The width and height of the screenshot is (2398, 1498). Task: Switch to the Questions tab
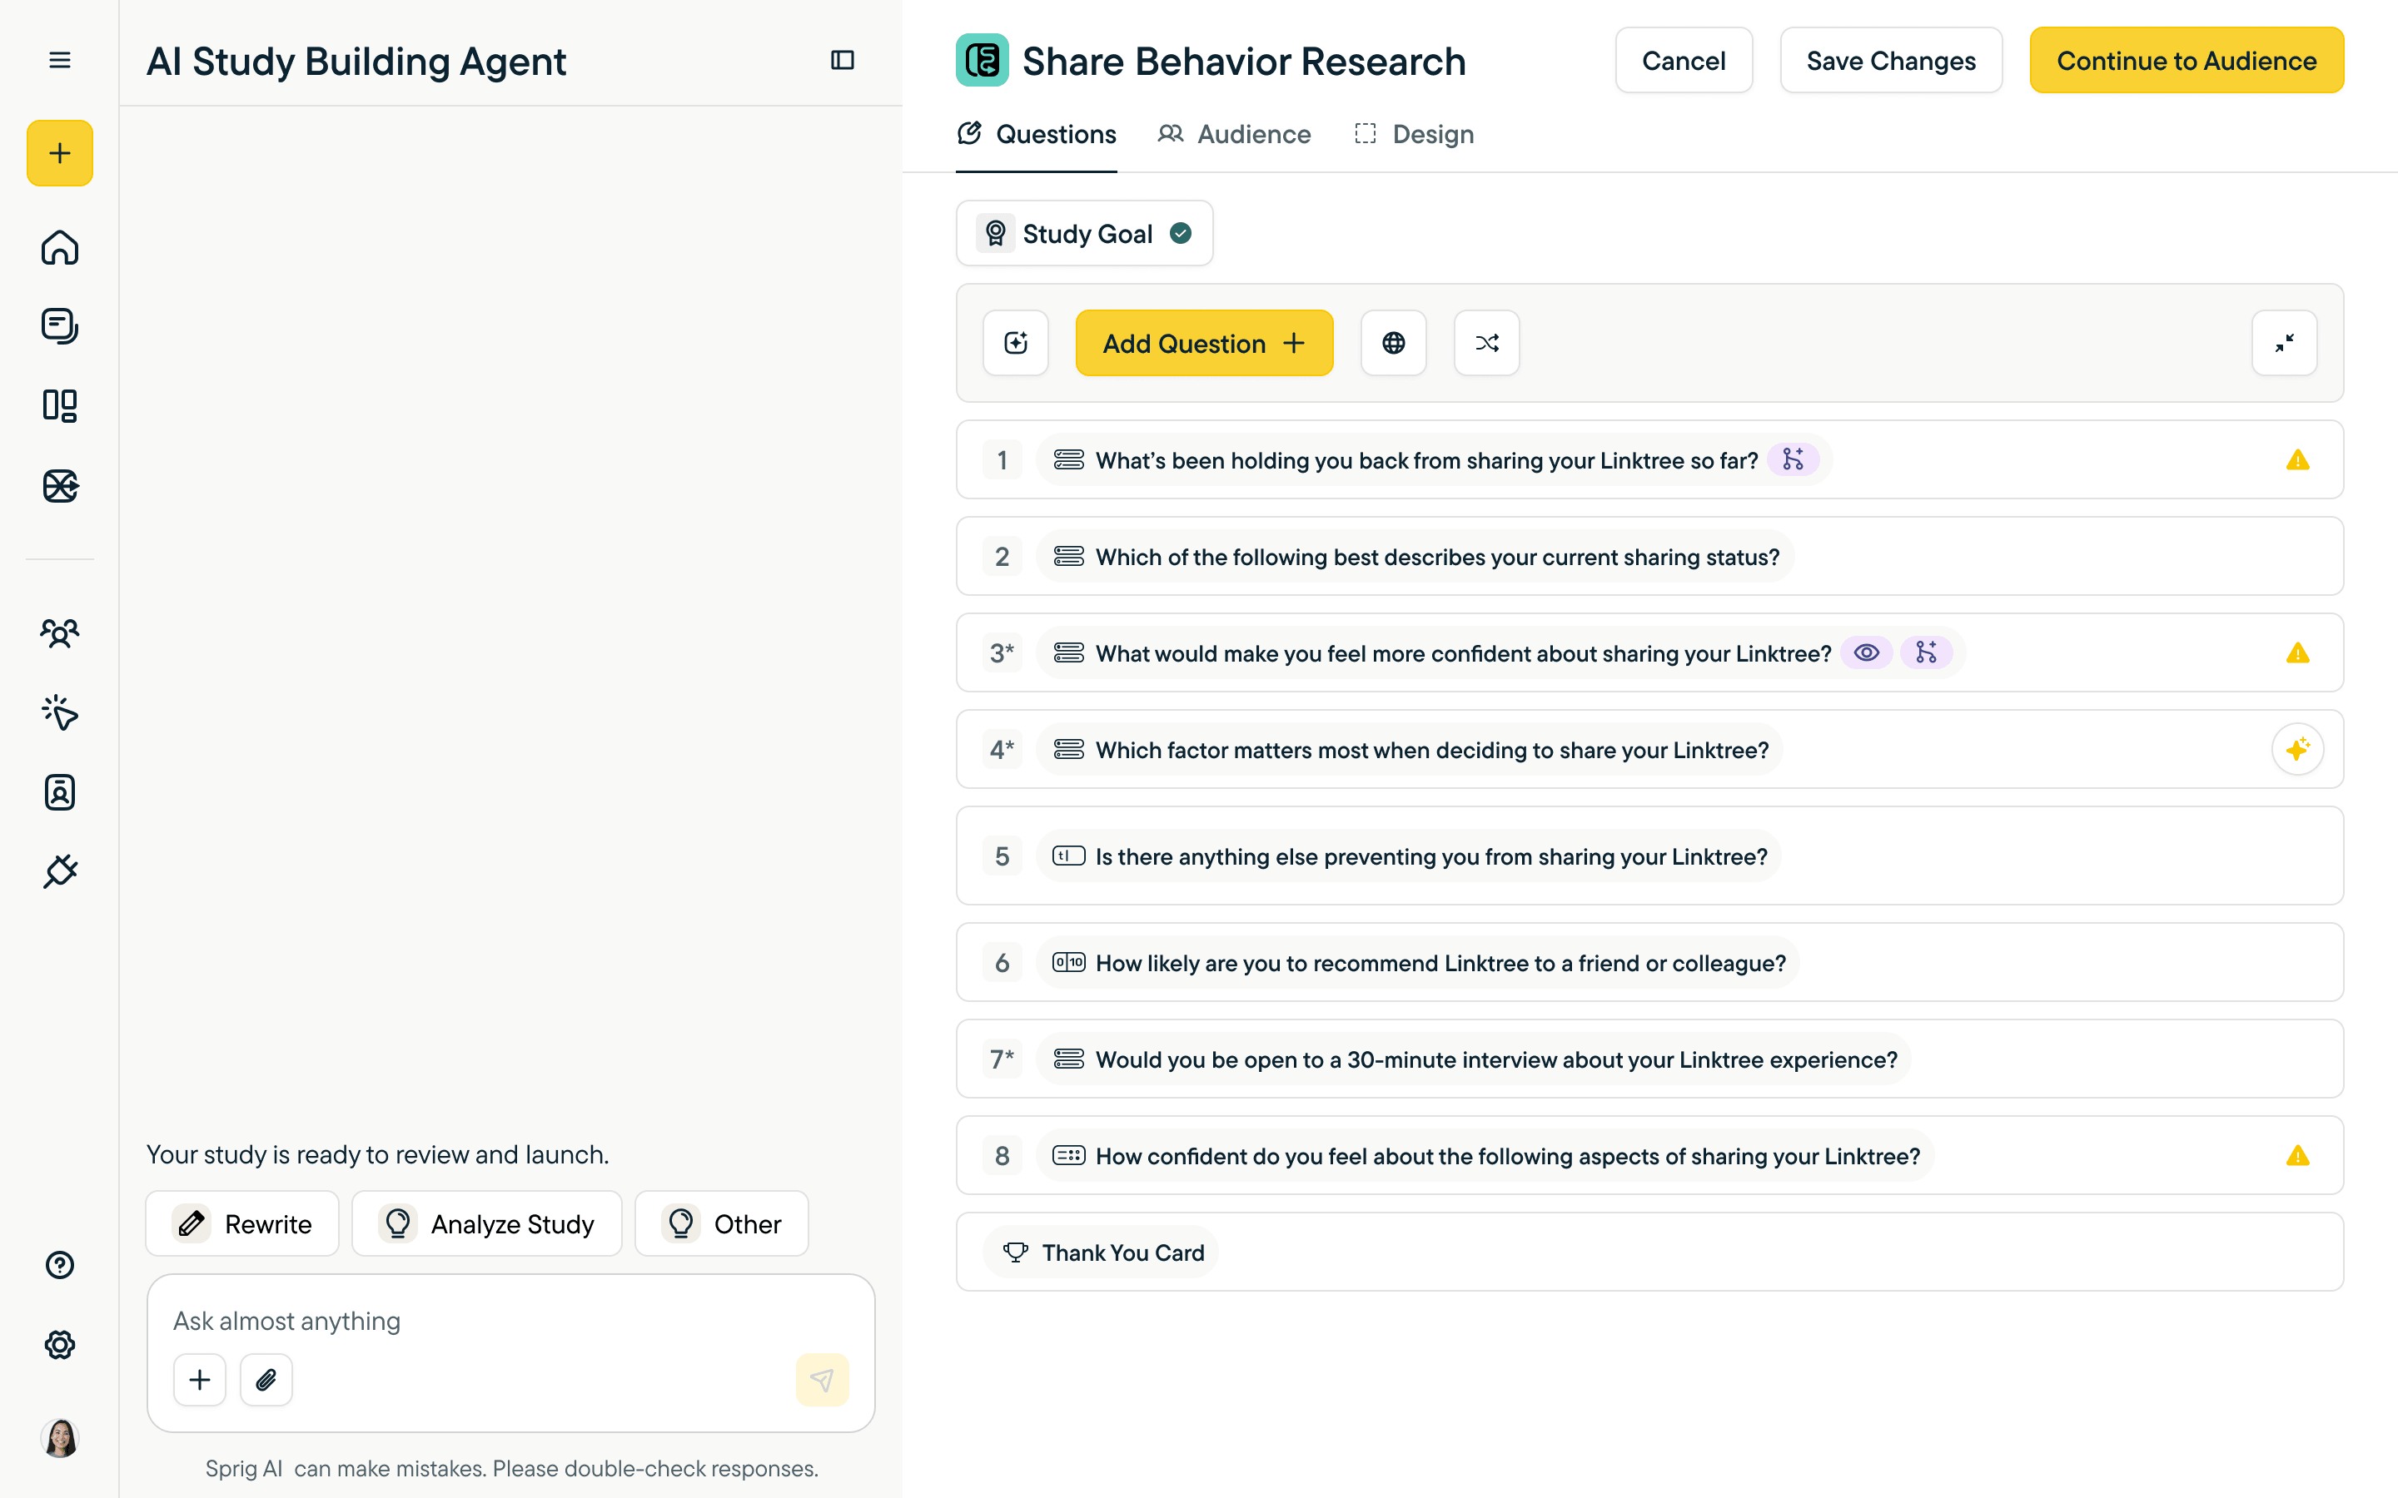1036,134
